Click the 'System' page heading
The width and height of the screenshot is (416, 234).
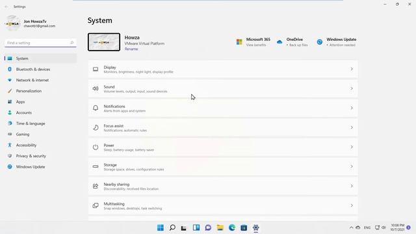coord(99,21)
